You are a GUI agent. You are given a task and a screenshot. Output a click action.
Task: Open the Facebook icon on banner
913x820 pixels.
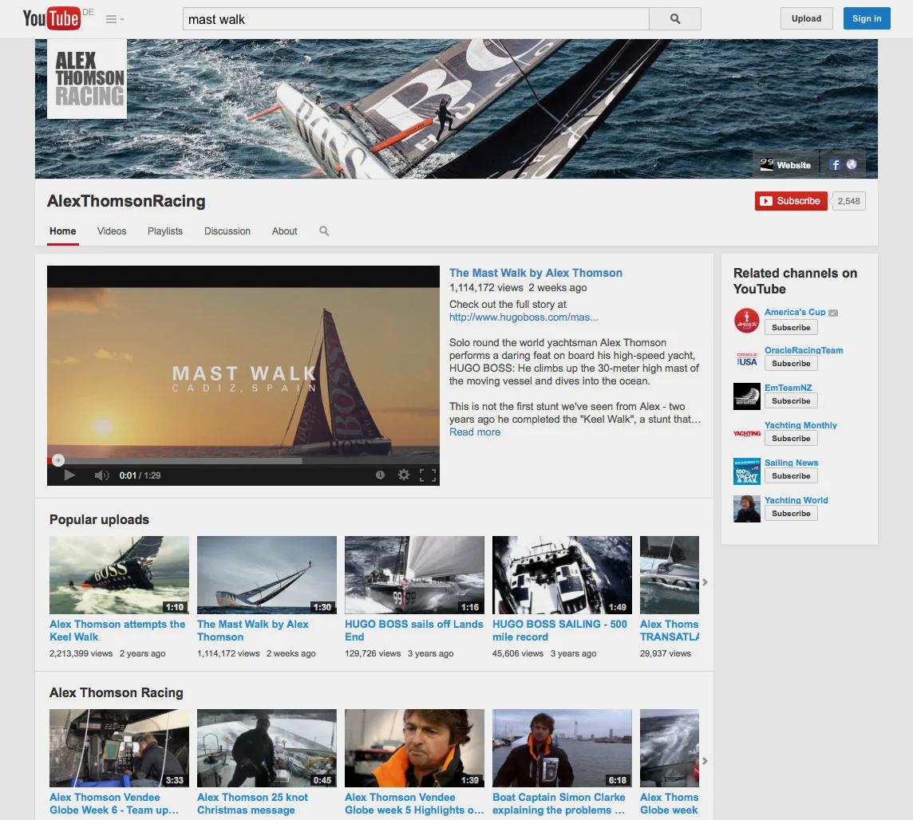point(835,164)
